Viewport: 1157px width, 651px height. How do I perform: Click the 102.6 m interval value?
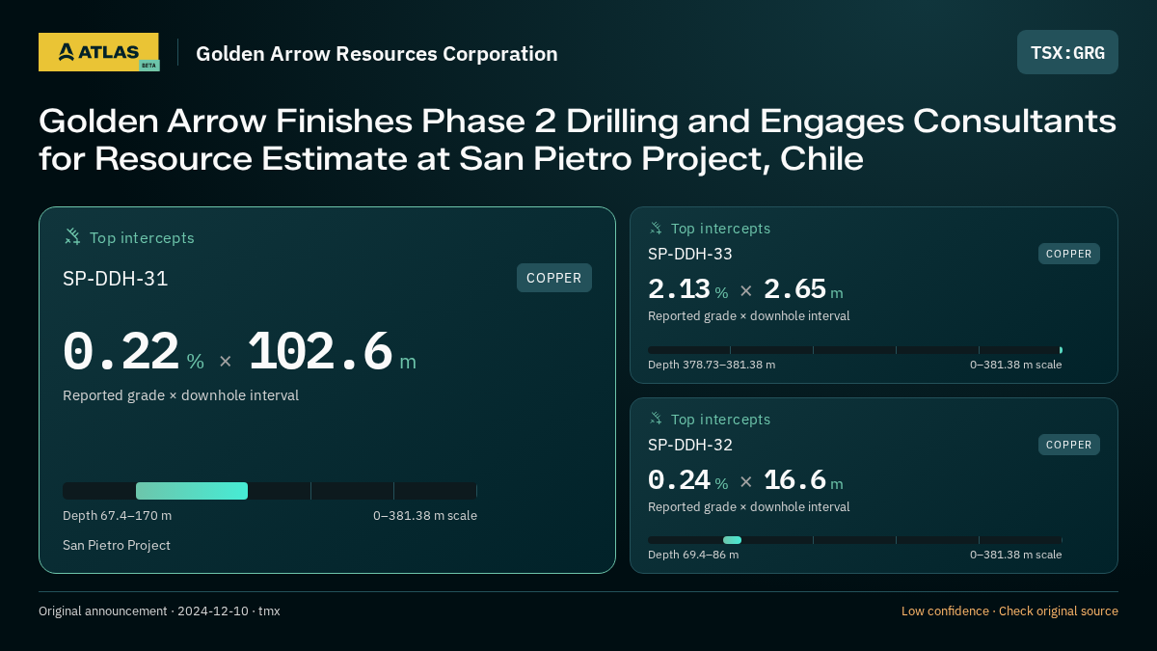[x=332, y=352]
